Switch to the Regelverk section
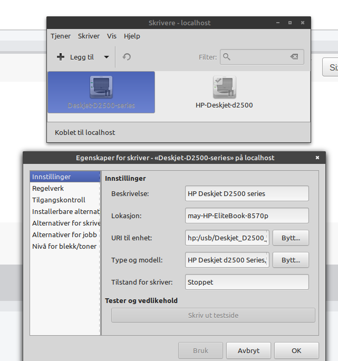The height and width of the screenshot is (361, 338). [65, 188]
